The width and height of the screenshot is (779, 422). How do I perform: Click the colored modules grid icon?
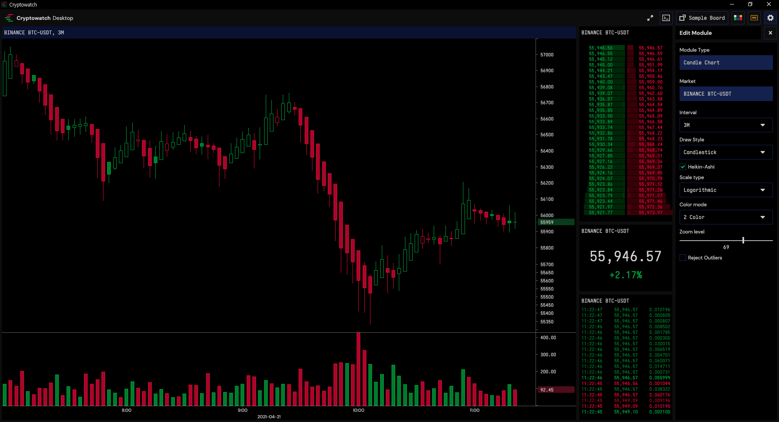[x=738, y=18]
